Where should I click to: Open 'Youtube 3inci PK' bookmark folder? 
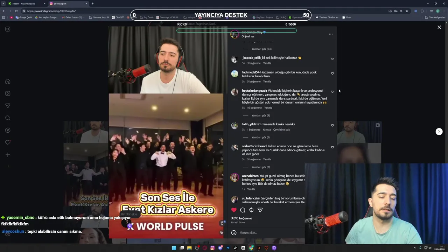coord(99,17)
